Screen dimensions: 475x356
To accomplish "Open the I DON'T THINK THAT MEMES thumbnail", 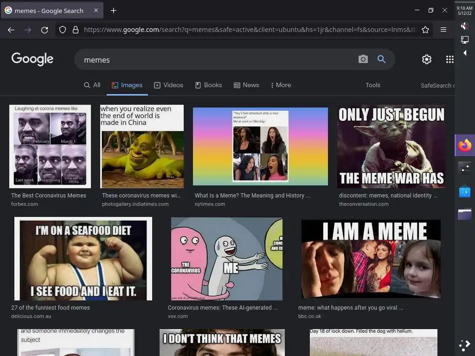I will pos(222,343).
